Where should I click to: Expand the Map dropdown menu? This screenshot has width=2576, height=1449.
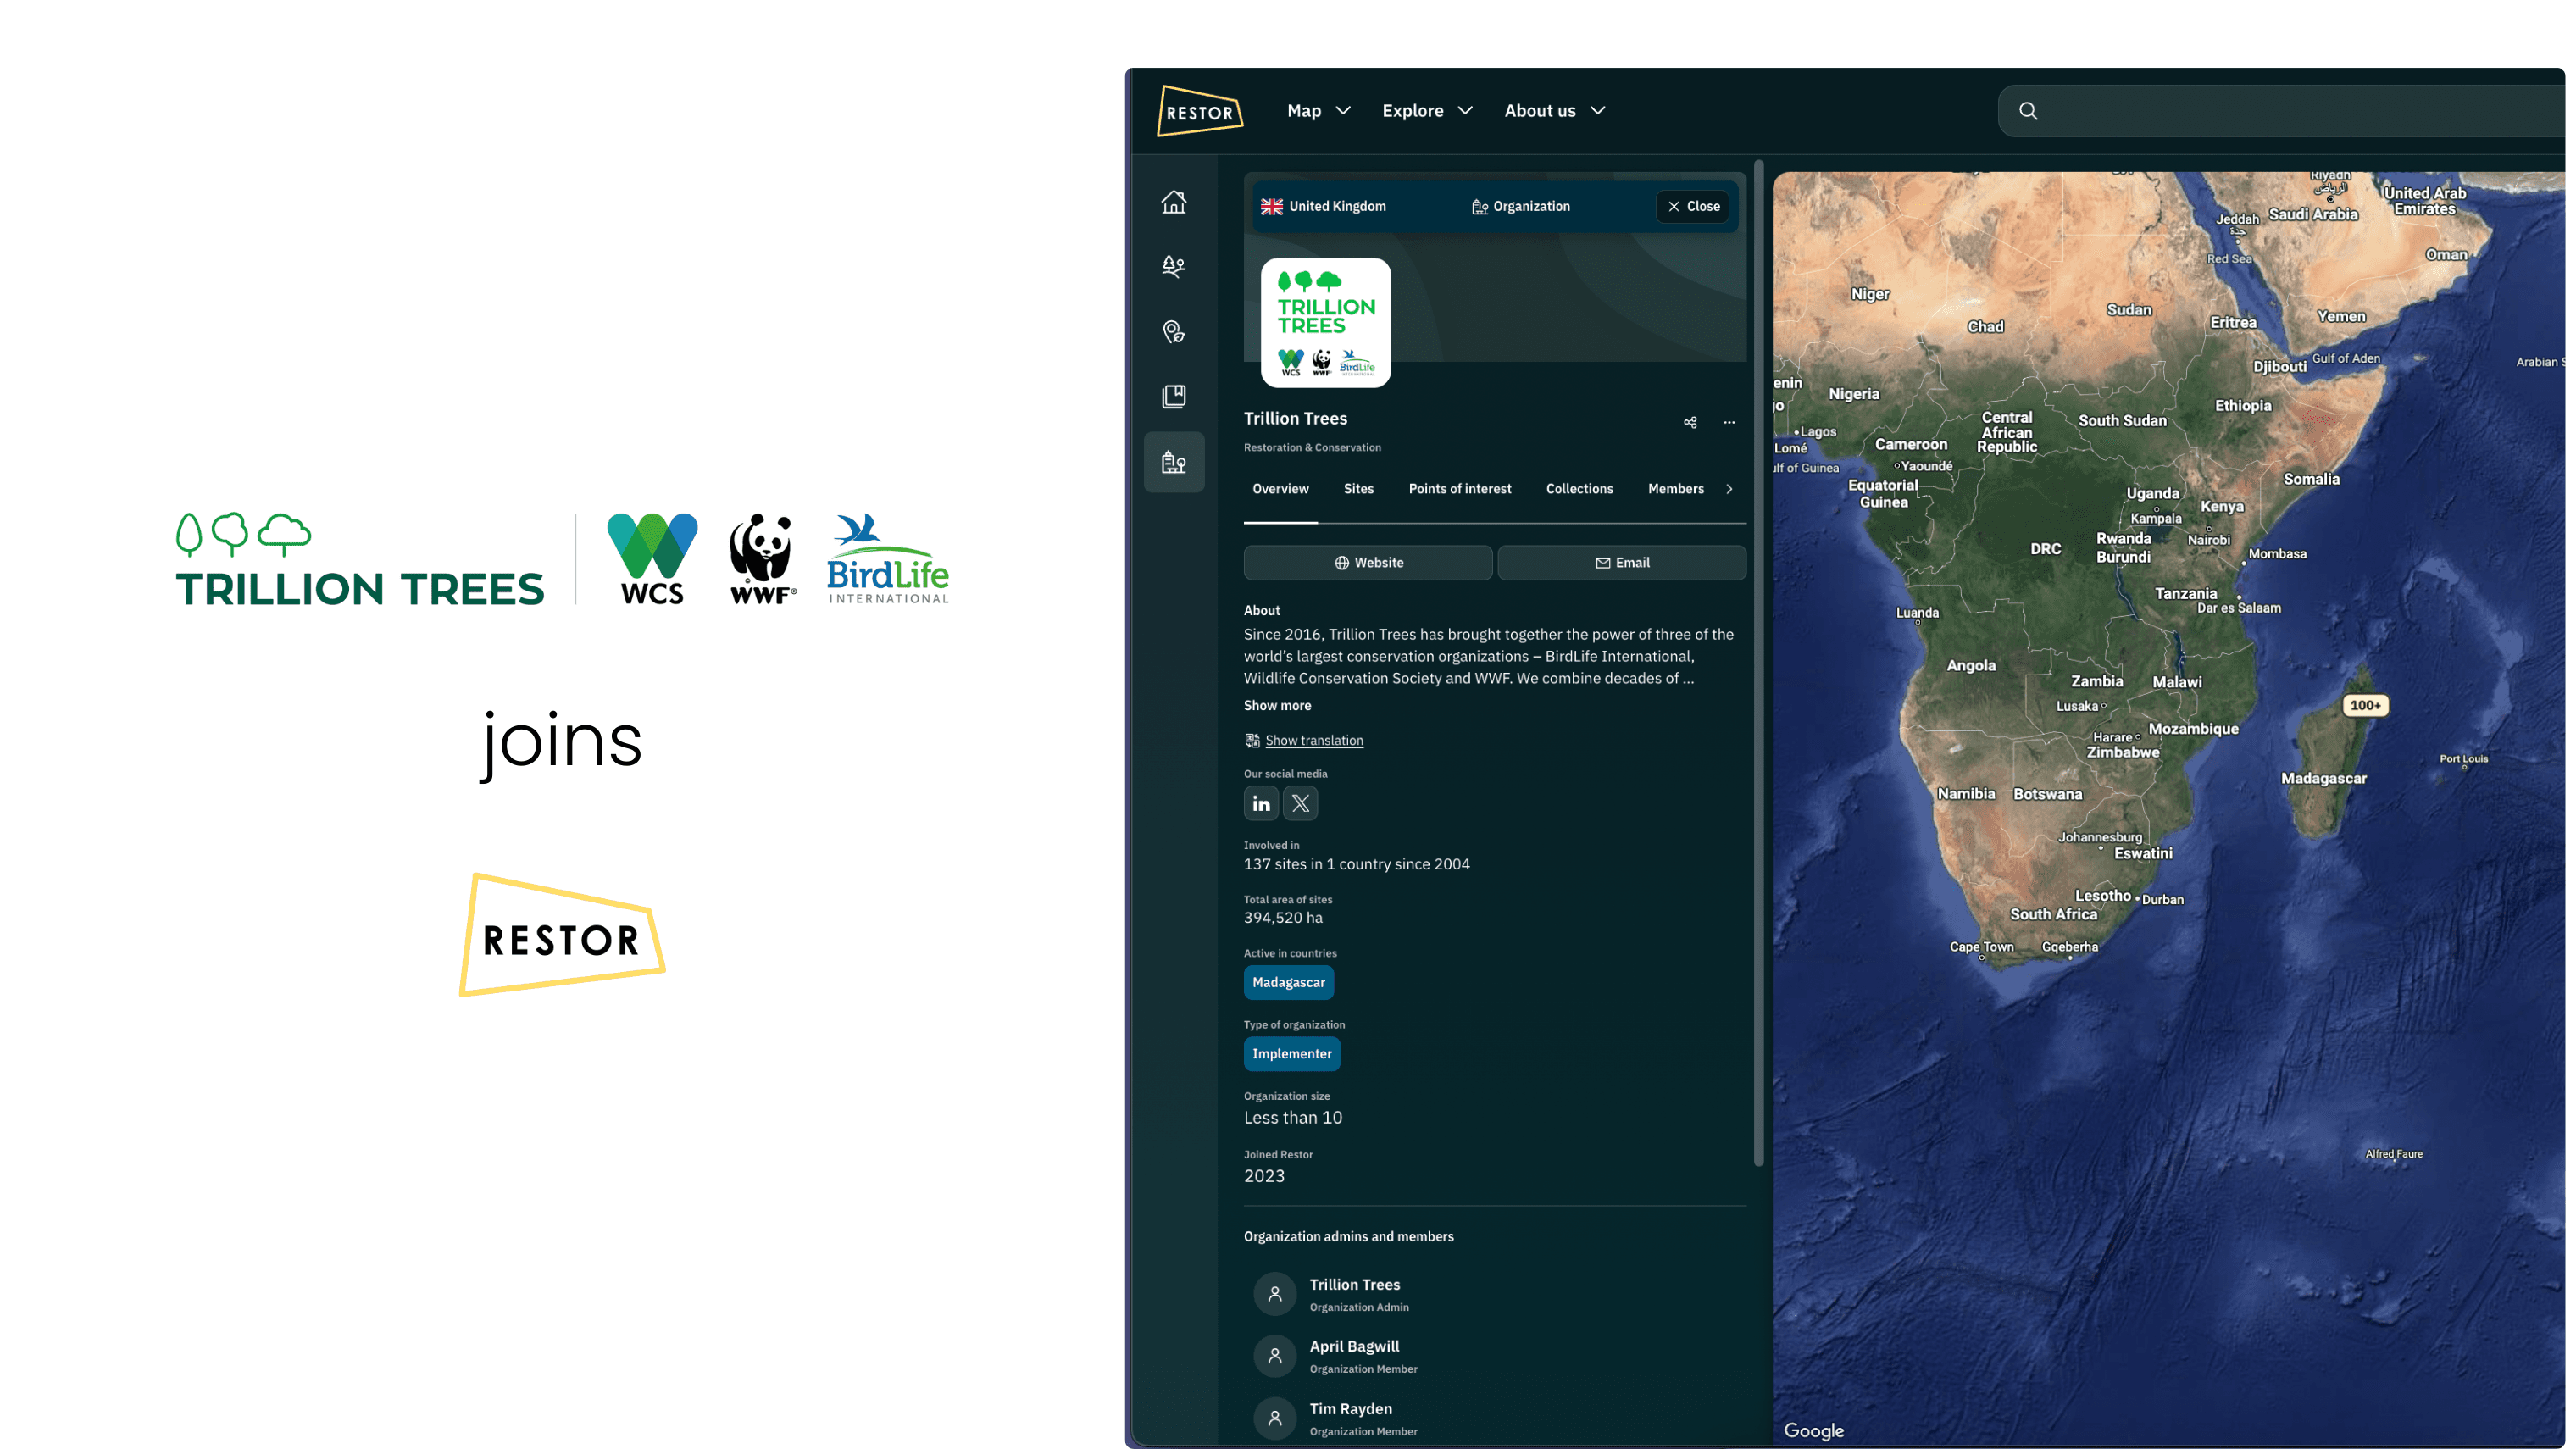tap(1318, 111)
